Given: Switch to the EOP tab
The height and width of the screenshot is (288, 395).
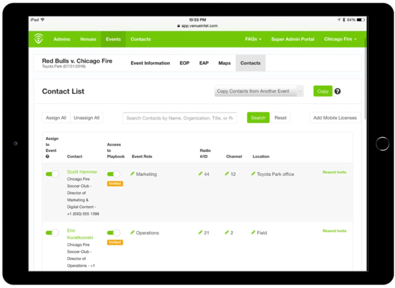Looking at the screenshot, I should pyautogui.click(x=185, y=63).
